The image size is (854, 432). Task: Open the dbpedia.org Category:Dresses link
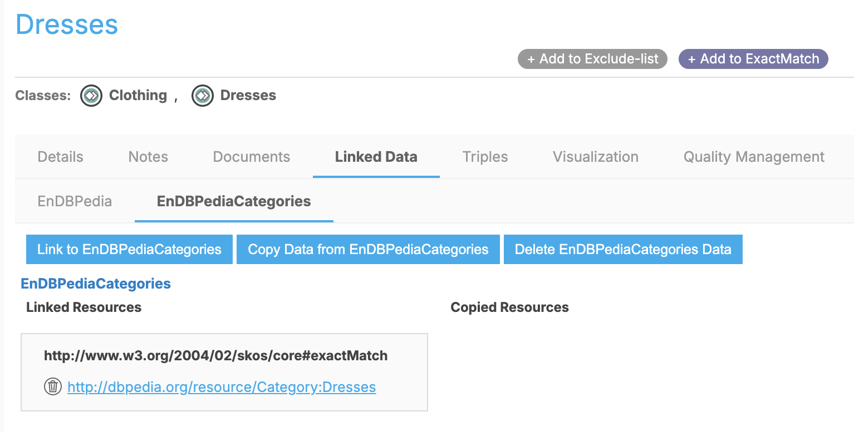pyautogui.click(x=222, y=387)
